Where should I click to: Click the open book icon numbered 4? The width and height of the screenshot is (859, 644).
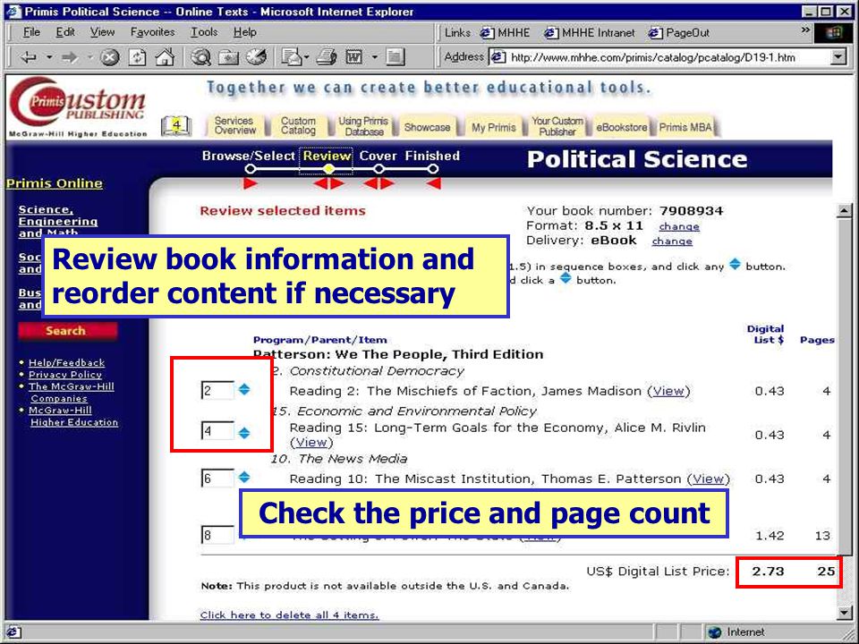(x=176, y=126)
